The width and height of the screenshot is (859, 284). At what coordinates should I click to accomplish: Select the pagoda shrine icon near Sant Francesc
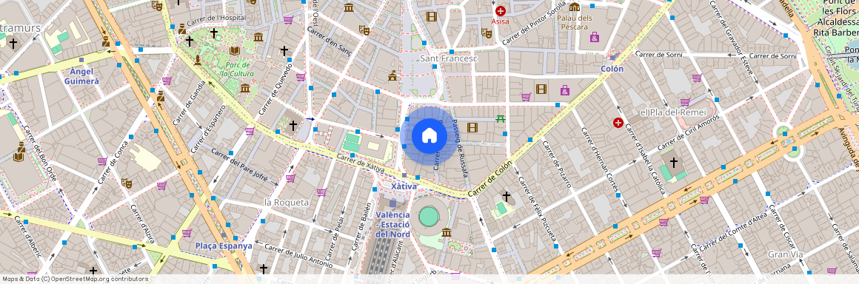point(392,75)
